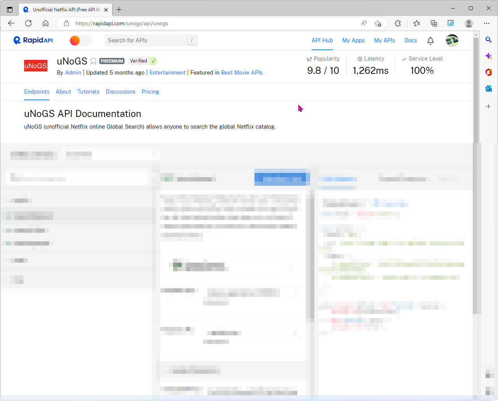Click the Popularity 9.8 / 10 value
Viewport: 498px width, 401px height.
(x=323, y=70)
